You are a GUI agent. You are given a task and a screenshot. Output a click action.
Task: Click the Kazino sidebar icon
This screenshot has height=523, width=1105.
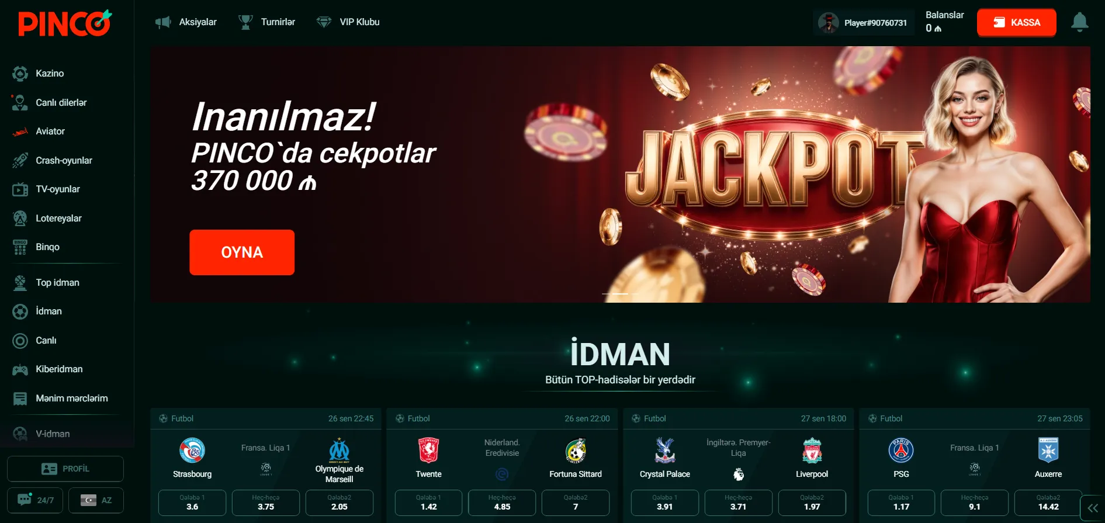pos(20,74)
